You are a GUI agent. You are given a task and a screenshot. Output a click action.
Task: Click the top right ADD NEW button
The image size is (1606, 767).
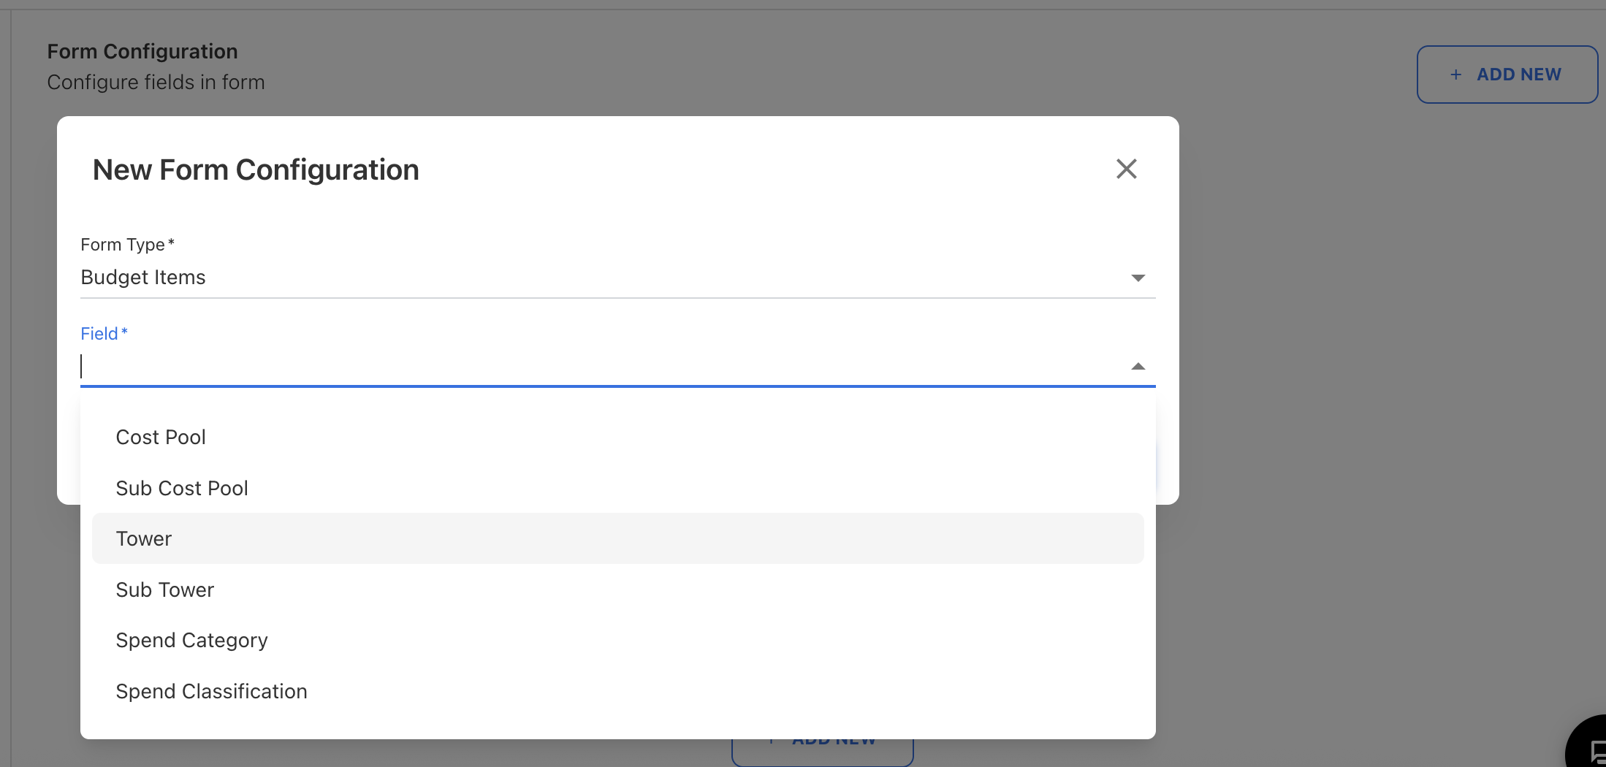pyautogui.click(x=1507, y=74)
